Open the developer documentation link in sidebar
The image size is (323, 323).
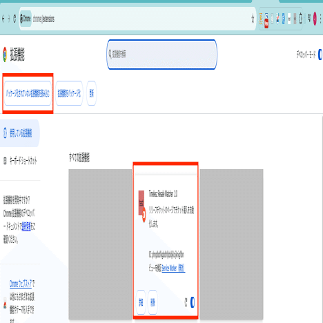pos(26,227)
